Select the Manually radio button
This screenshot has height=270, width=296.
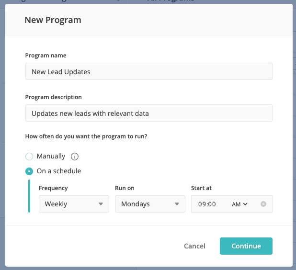(29, 157)
